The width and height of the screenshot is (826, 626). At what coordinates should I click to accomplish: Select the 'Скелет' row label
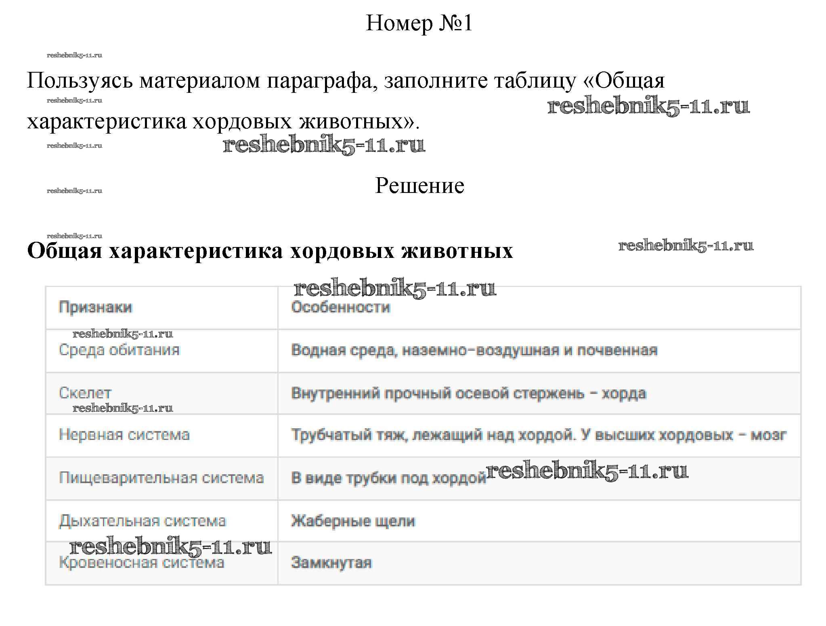click(85, 393)
